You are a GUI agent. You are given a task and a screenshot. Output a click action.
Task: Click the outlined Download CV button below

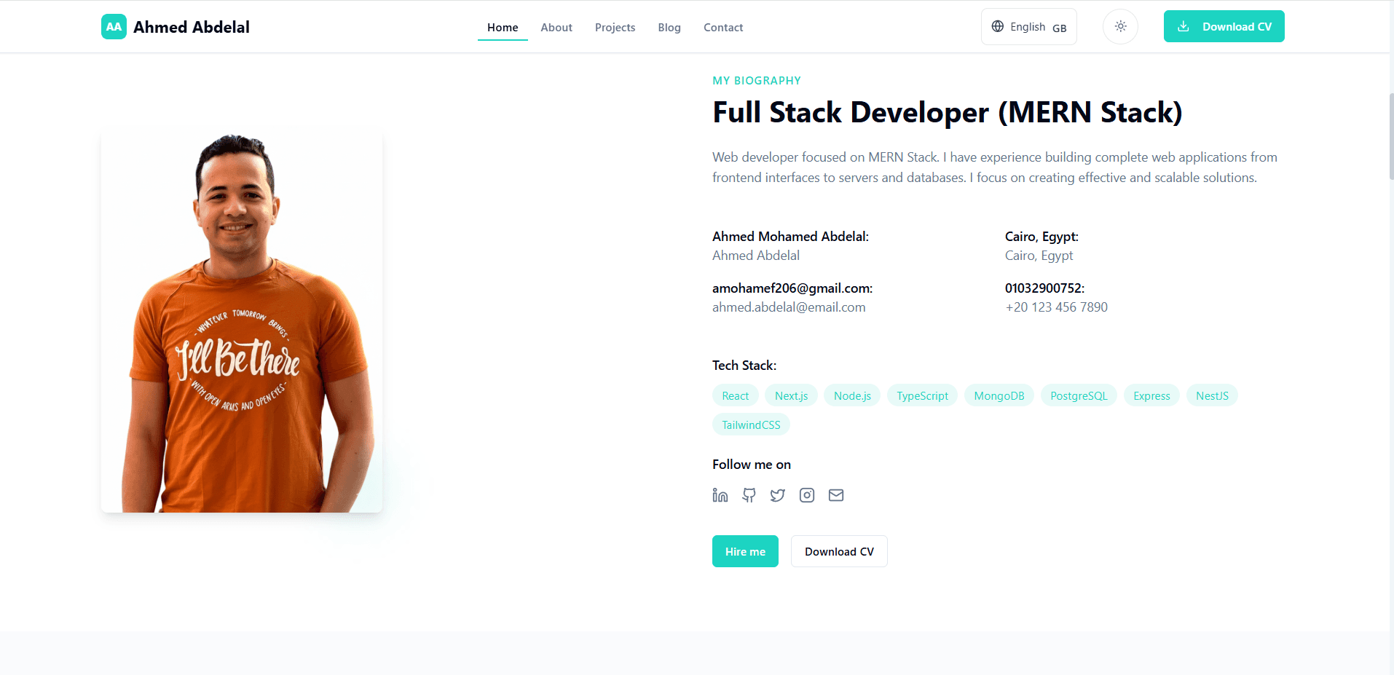click(839, 551)
